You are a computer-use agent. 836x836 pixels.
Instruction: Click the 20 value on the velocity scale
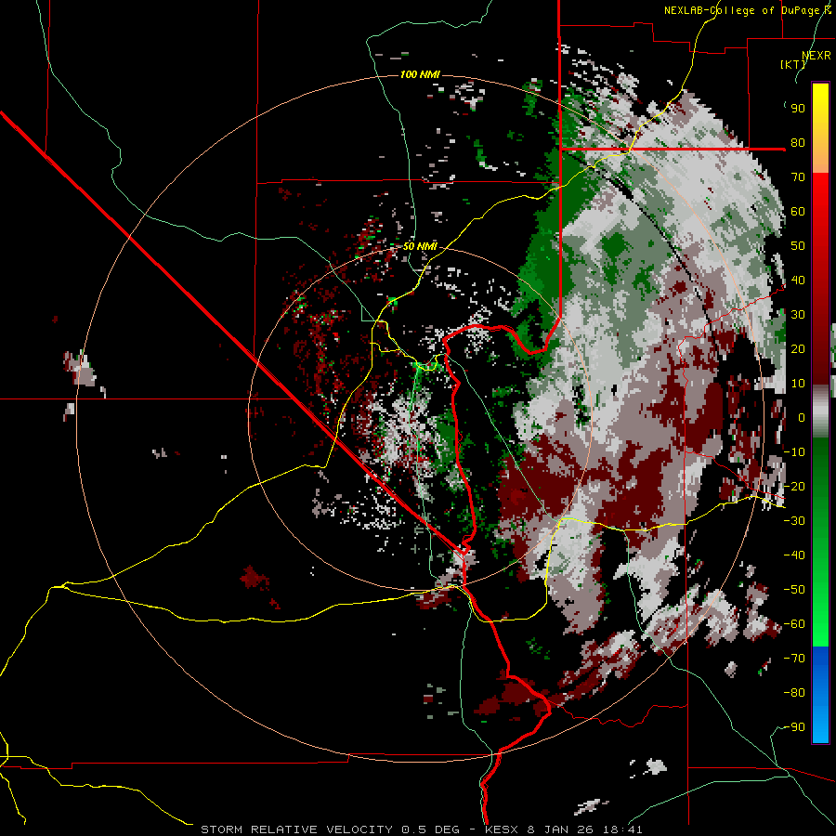(x=798, y=348)
